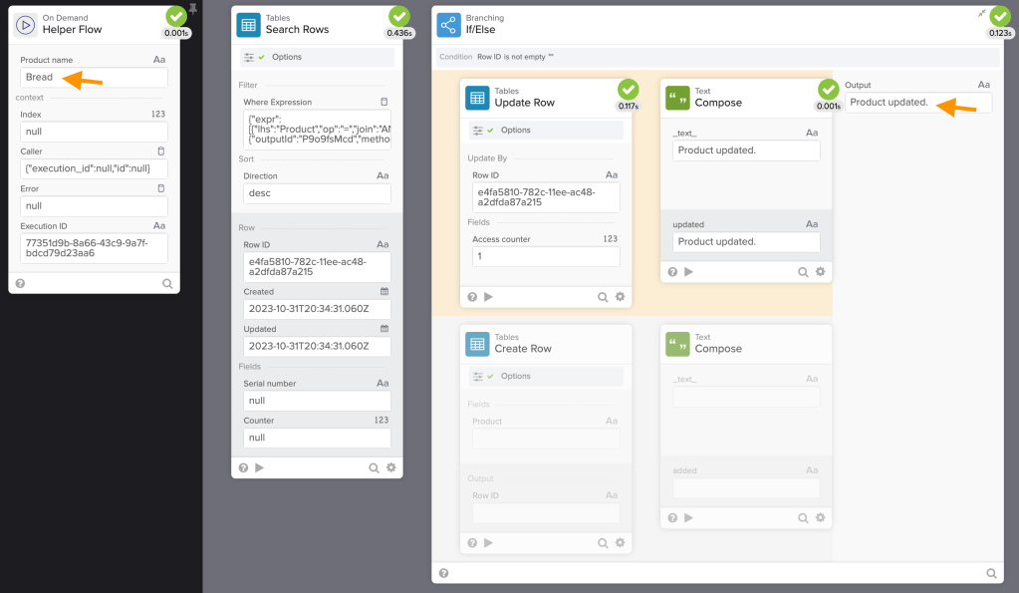The height and width of the screenshot is (593, 1019).
Task: Run the Update Row card via its play icon
Action: coord(487,296)
